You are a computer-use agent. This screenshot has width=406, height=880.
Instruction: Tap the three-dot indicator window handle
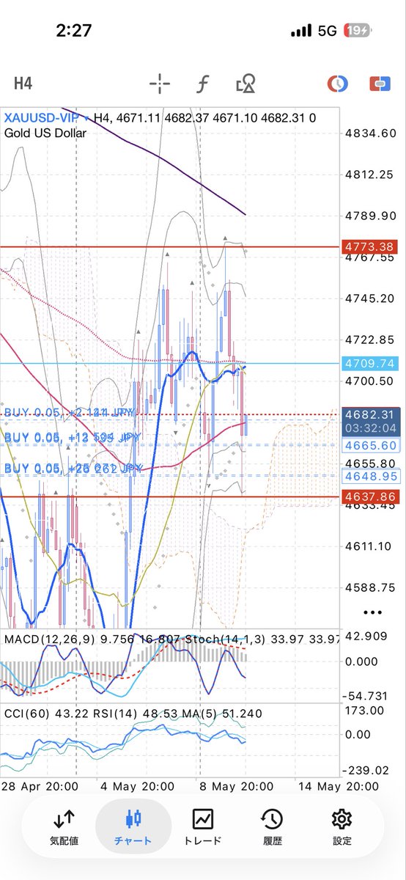pos(372,612)
